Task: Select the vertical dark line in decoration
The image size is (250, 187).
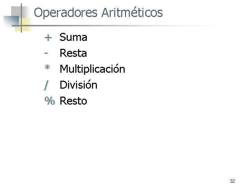Action: point(22,18)
